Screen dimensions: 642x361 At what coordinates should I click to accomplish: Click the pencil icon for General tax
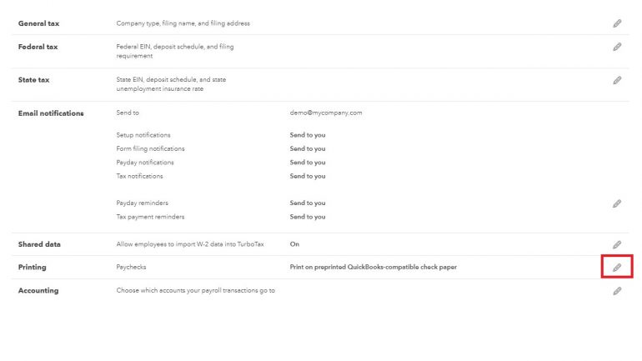(617, 23)
